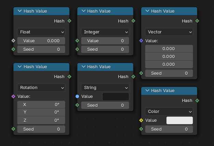This screenshot has height=146, width=214.
Task: Open the Rotation data type dropdown
Action: coord(41,88)
